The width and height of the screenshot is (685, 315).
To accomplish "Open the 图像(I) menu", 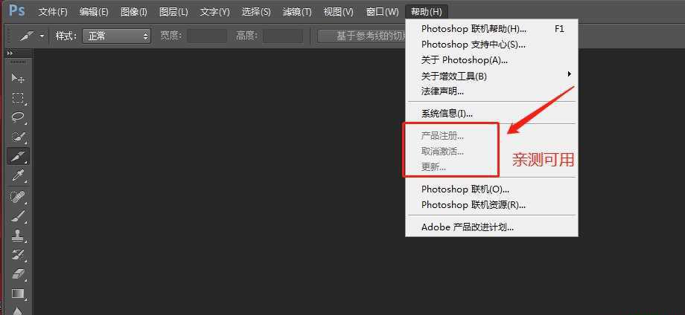I will coord(134,12).
